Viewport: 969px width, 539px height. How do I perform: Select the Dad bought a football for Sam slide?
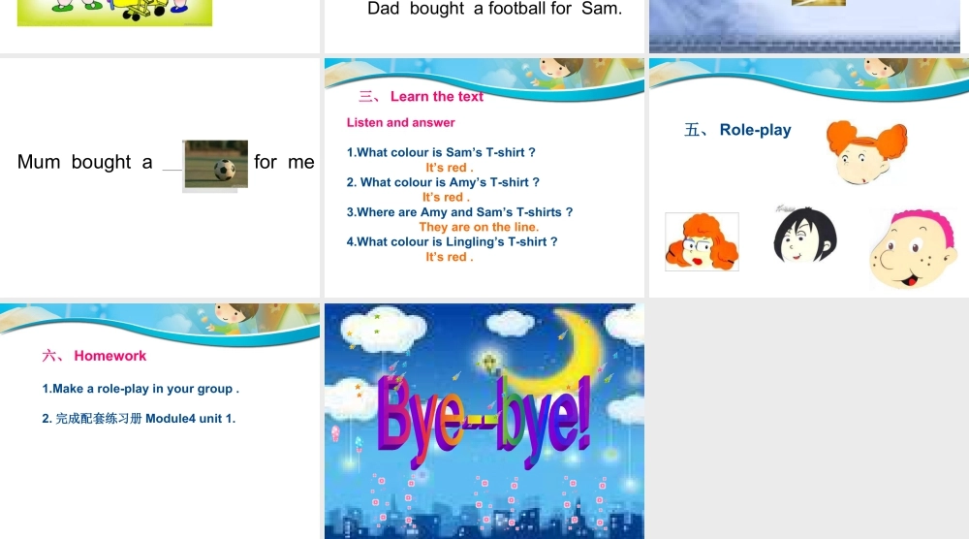point(484,26)
